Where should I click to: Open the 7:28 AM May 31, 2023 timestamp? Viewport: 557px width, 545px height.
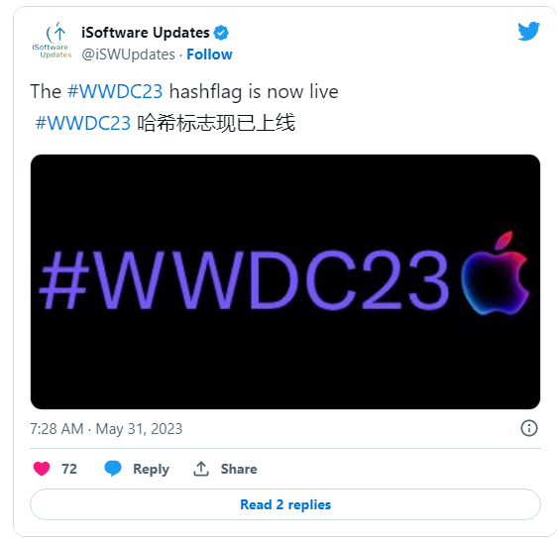[x=106, y=428]
